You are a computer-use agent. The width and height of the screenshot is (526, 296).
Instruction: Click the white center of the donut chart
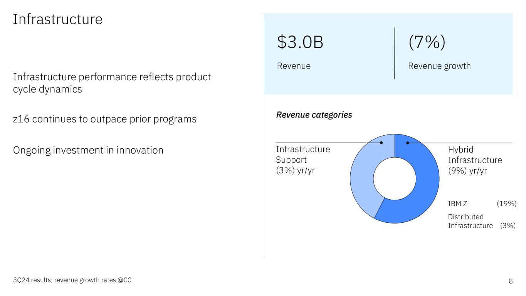tap(395, 178)
